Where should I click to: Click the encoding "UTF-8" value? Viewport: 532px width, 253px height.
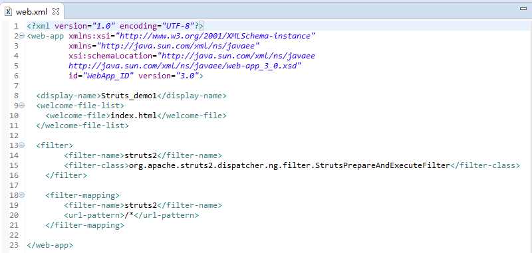tap(178, 26)
